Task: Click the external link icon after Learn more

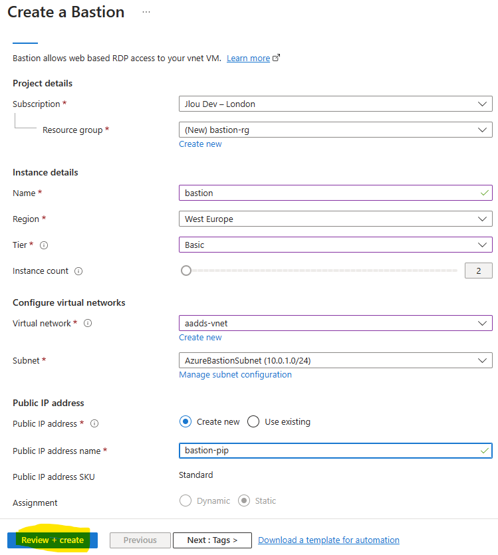Action: (x=277, y=58)
